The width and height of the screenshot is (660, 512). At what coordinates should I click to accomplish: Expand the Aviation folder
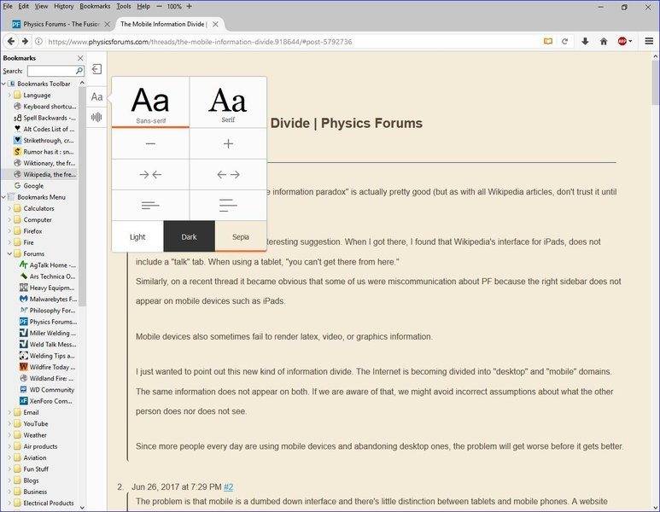point(9,457)
